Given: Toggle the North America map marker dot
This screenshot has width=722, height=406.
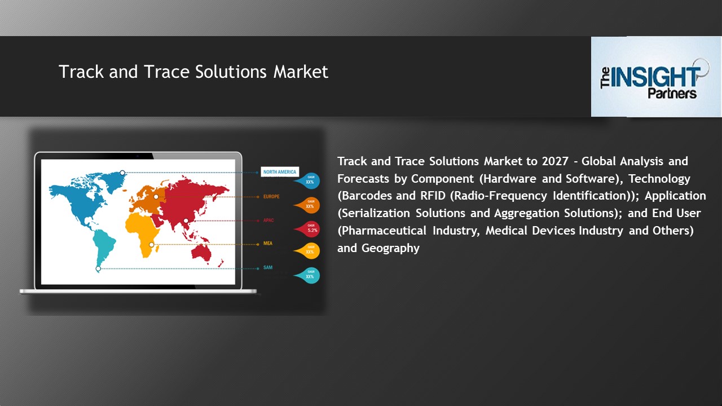Looking at the screenshot, I should tap(122, 173).
